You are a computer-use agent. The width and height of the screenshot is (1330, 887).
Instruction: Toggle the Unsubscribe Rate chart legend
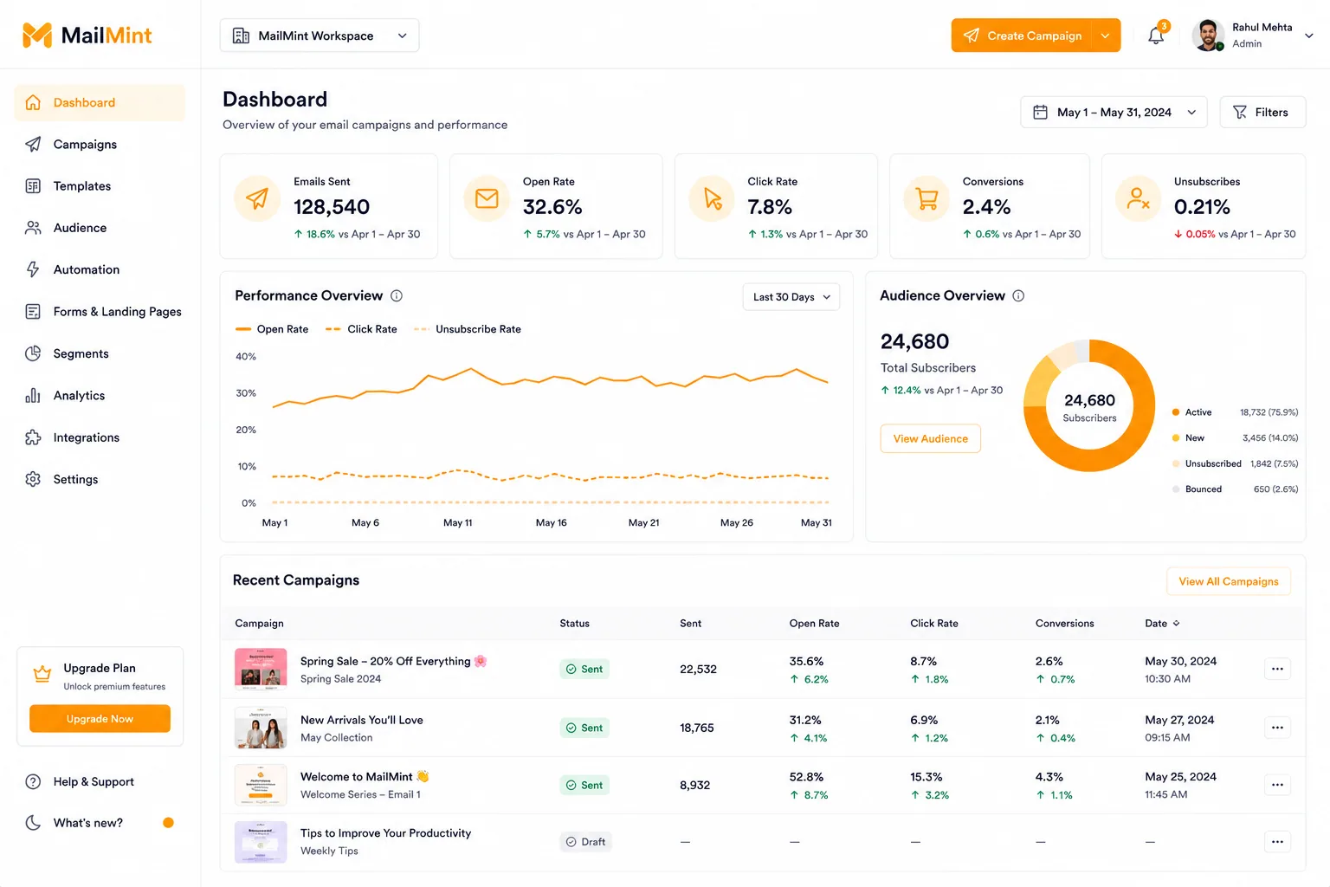[468, 329]
